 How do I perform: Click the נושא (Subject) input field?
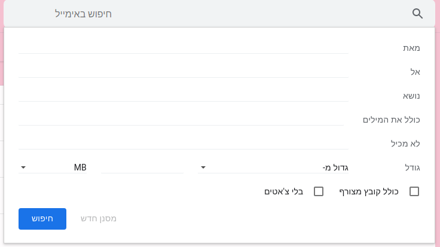coord(184,96)
